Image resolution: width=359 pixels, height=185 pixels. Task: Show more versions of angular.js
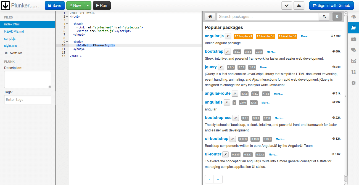click(305, 36)
